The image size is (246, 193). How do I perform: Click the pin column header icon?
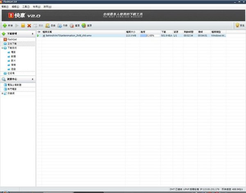coord(39,32)
